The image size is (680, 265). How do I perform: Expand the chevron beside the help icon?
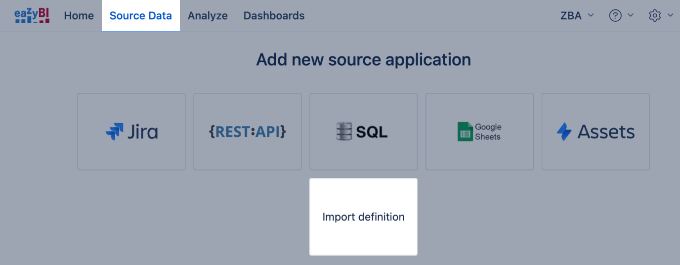click(x=631, y=16)
